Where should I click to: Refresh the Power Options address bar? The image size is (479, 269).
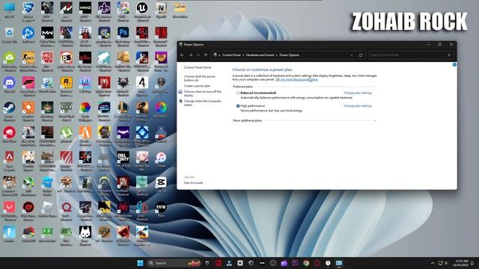point(361,55)
